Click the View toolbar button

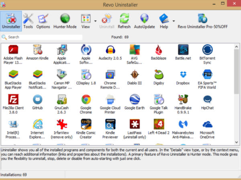(x=86, y=21)
